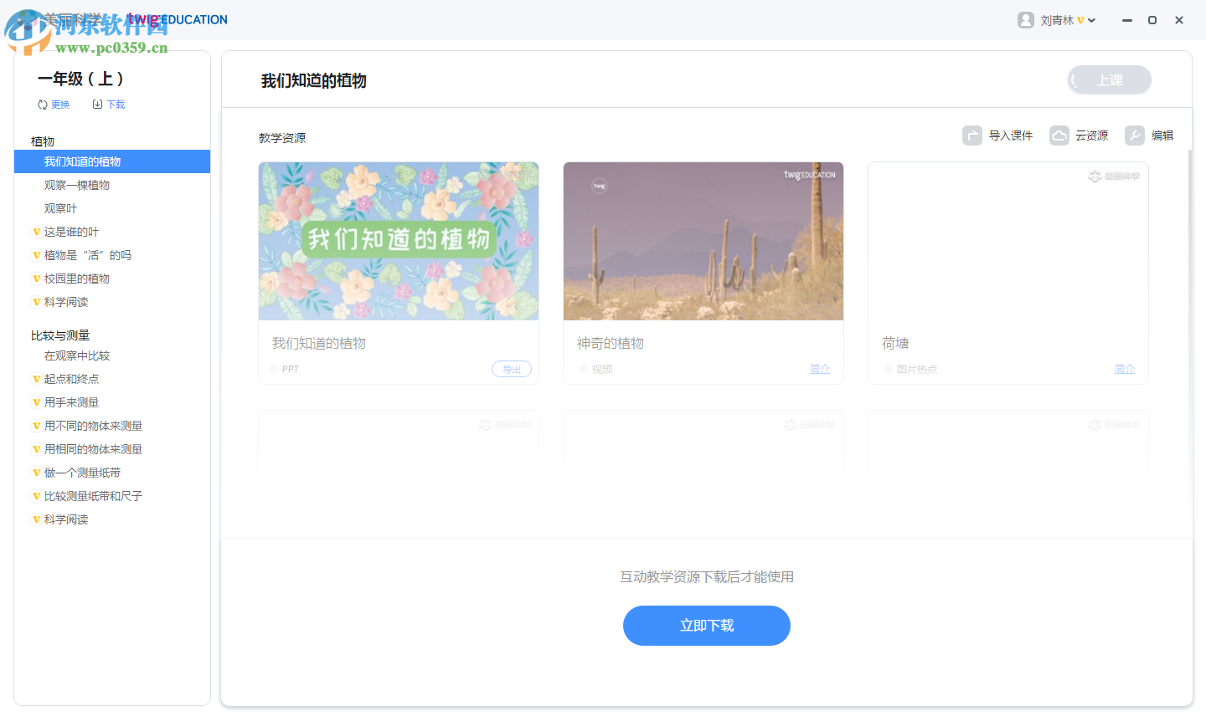Image resolution: width=1206 pixels, height=716 pixels.
Task: Open the 云资源 cloud resources icon
Action: [x=1057, y=135]
